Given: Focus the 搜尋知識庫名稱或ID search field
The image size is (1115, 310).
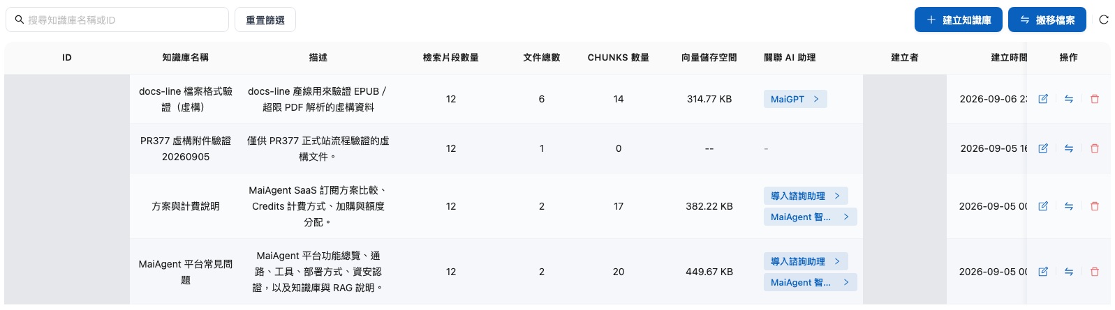Looking at the screenshot, I should [x=117, y=20].
